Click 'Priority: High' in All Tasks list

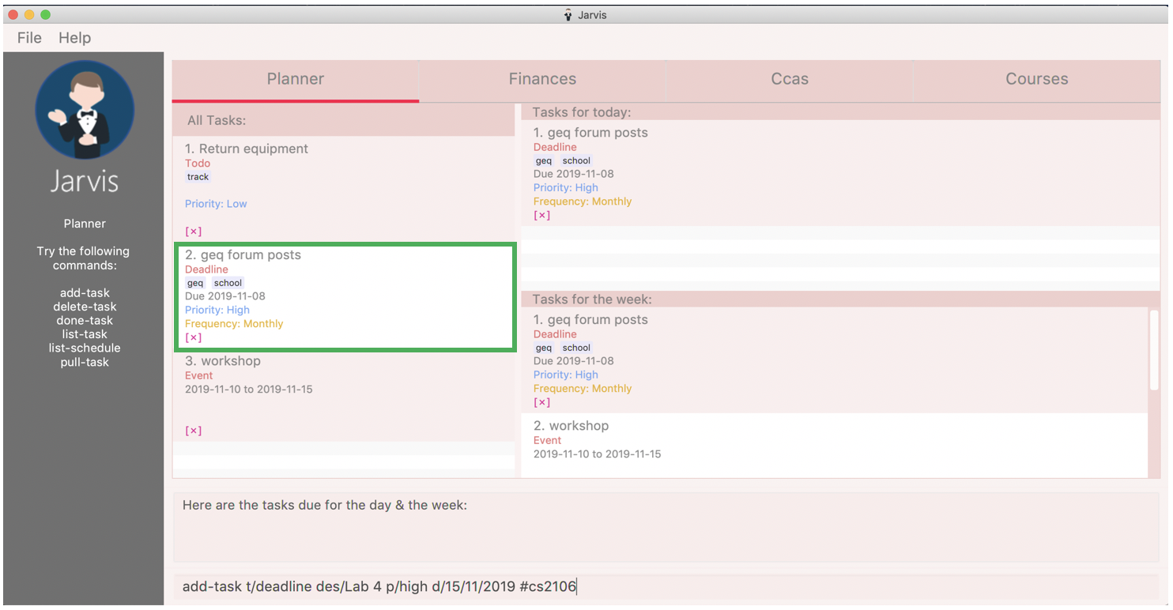217,310
